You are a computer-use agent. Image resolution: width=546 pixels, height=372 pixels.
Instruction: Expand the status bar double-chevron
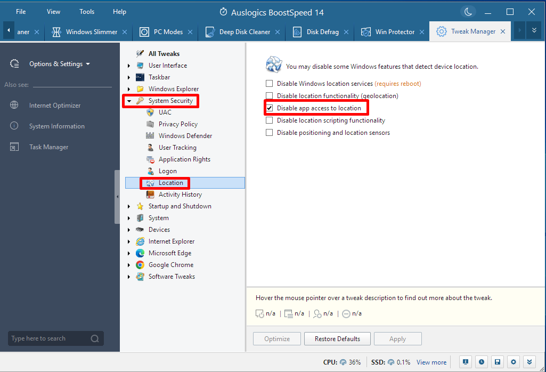529,362
